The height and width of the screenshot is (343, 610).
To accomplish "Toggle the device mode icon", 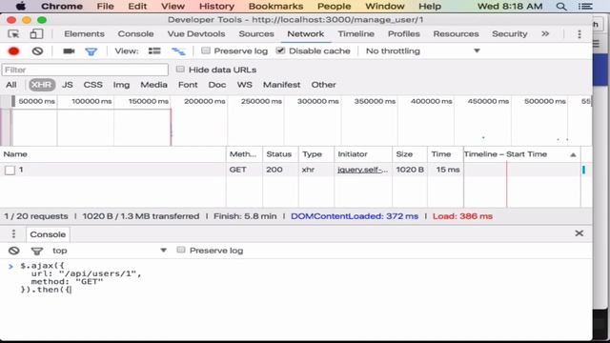I will pyautogui.click(x=36, y=34).
